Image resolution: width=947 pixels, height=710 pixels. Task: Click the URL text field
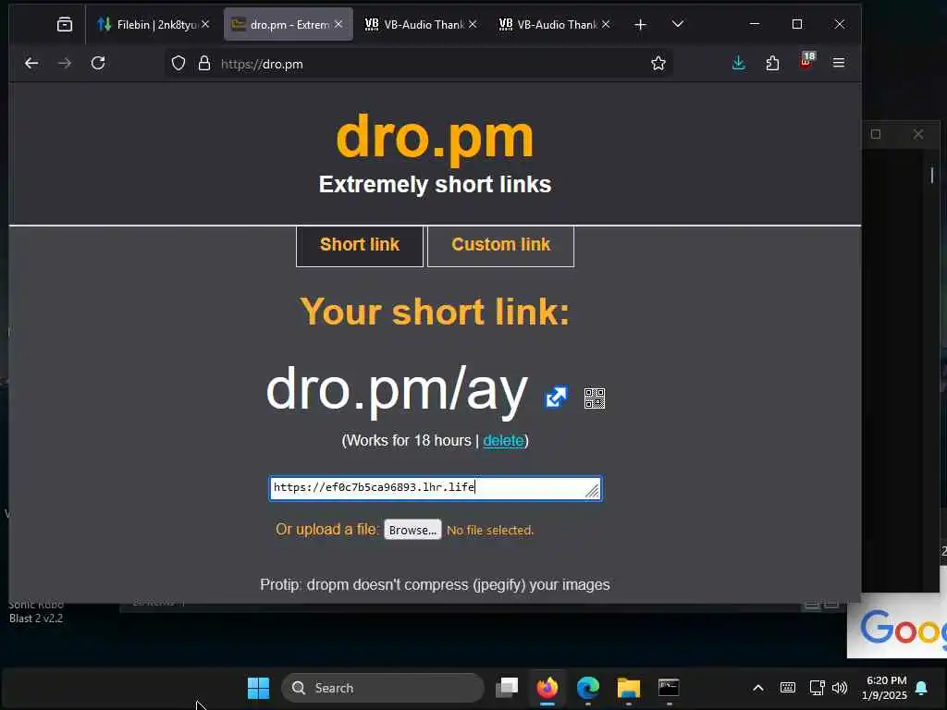click(x=436, y=488)
